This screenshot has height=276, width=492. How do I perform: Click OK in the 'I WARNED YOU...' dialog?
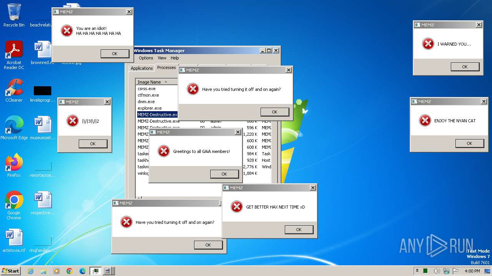[465, 67]
